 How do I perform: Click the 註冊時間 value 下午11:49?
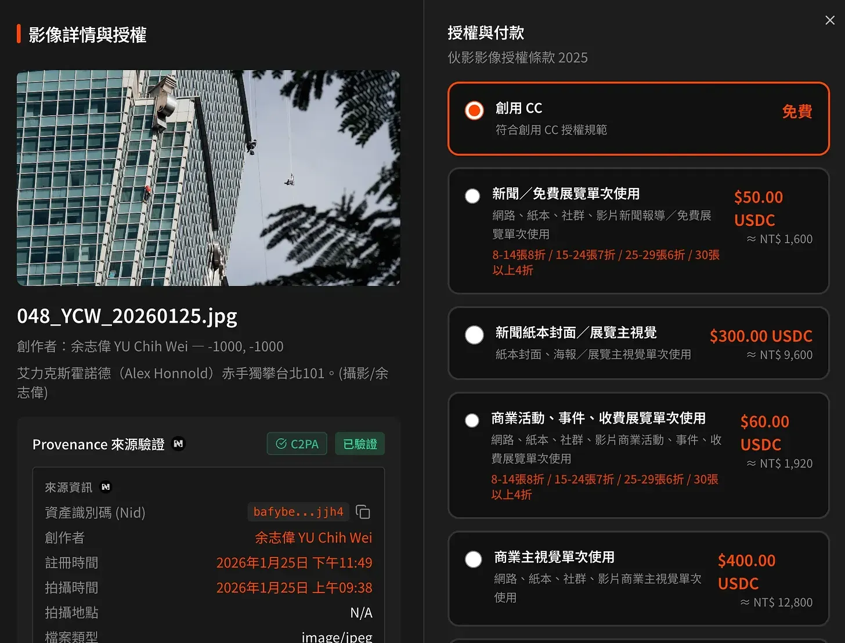[294, 563]
